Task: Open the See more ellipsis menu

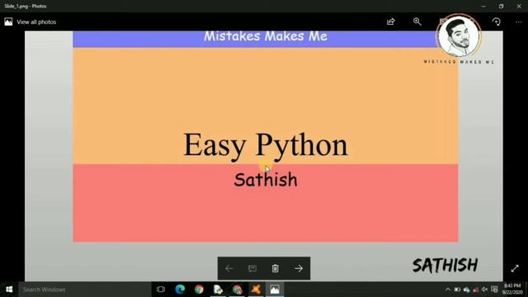Action: click(518, 22)
